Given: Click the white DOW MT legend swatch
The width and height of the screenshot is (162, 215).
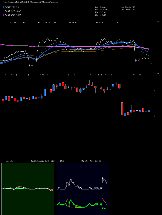Looking at the screenshot, I should [x=3, y=11].
